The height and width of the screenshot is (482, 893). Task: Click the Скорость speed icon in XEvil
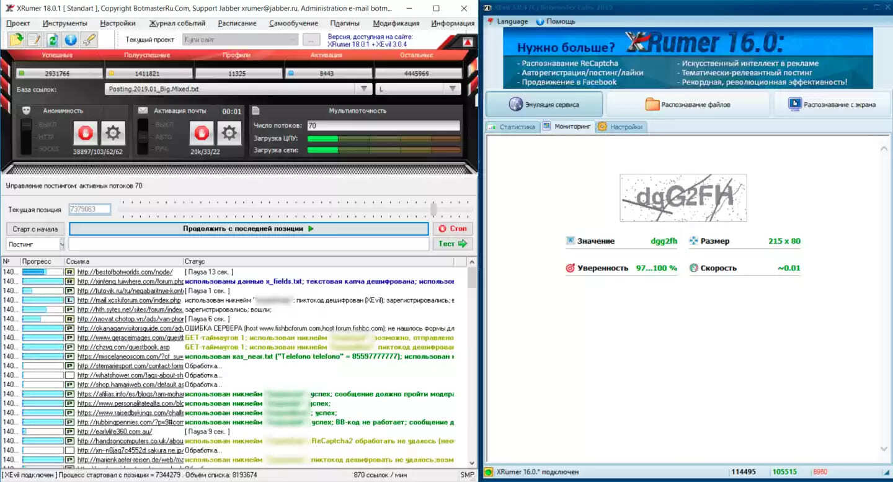(693, 268)
